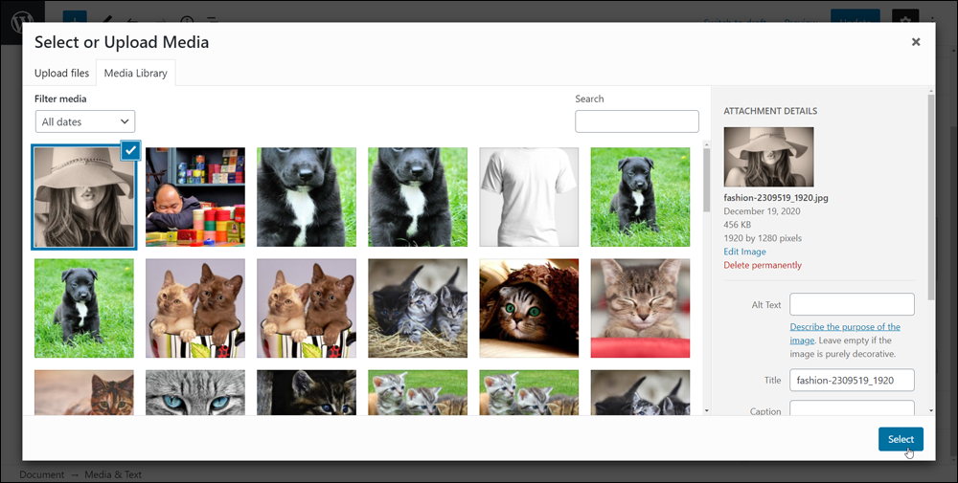The width and height of the screenshot is (958, 483).
Task: Click the media grid scroll down arrow
Action: pos(706,411)
